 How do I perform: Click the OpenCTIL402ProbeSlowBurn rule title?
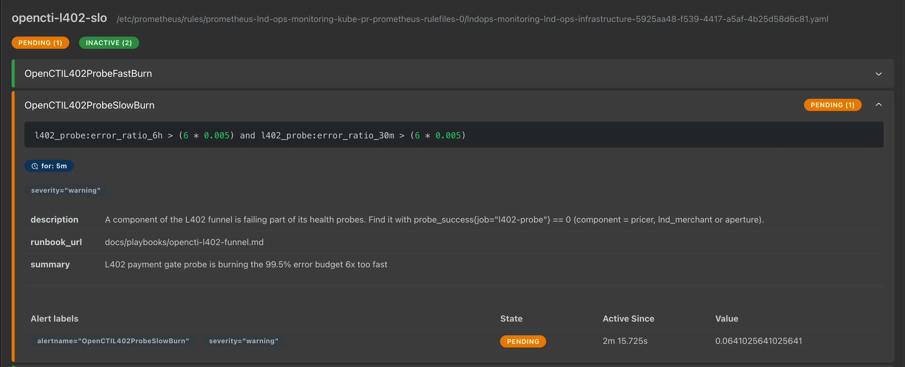click(89, 105)
